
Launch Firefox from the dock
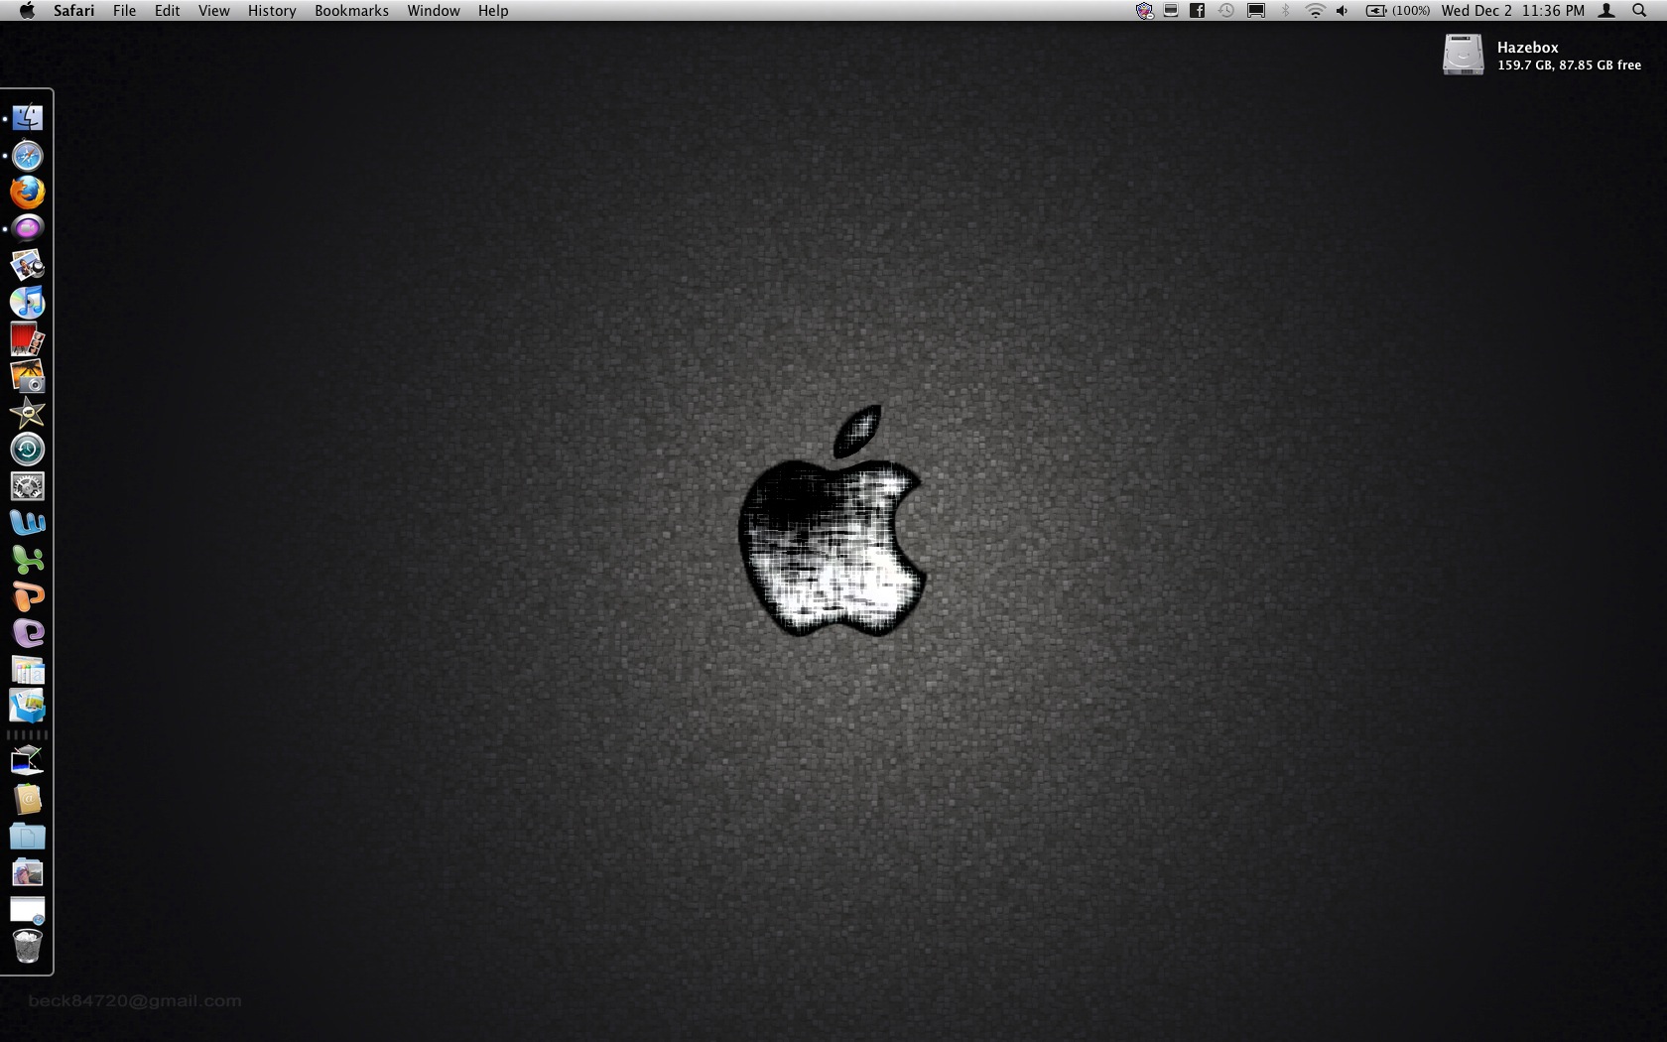[x=28, y=193]
